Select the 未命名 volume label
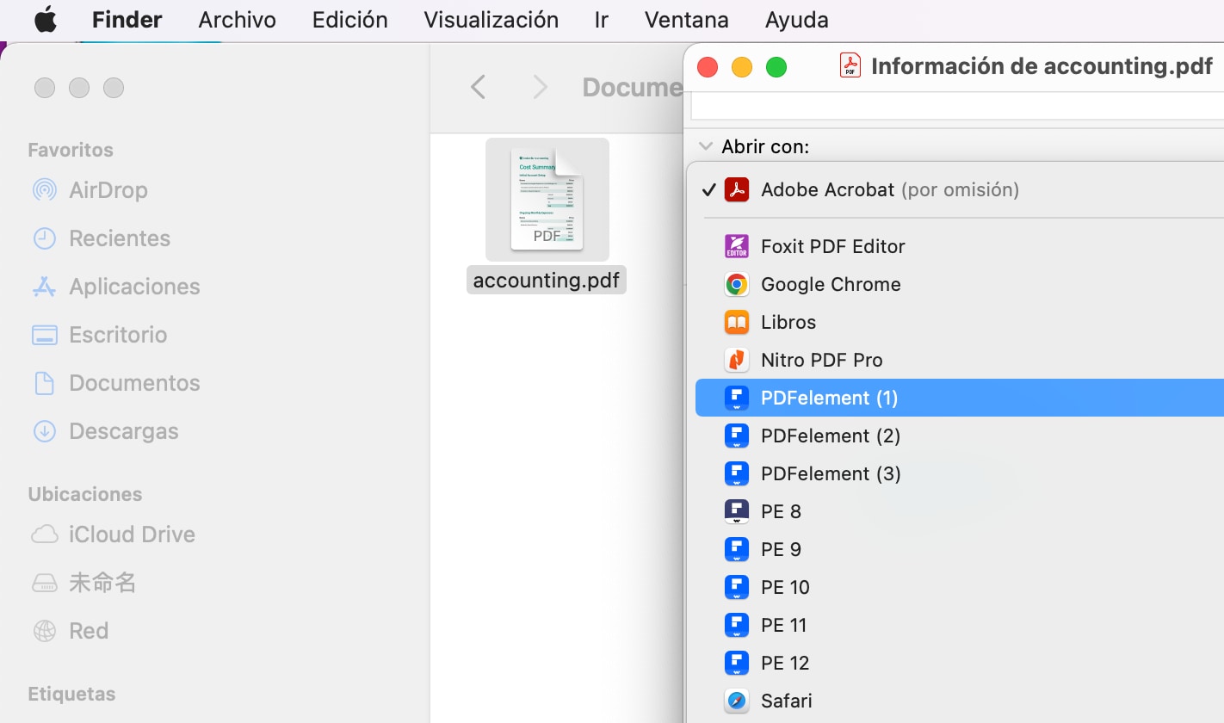This screenshot has width=1224, height=723. tap(102, 583)
